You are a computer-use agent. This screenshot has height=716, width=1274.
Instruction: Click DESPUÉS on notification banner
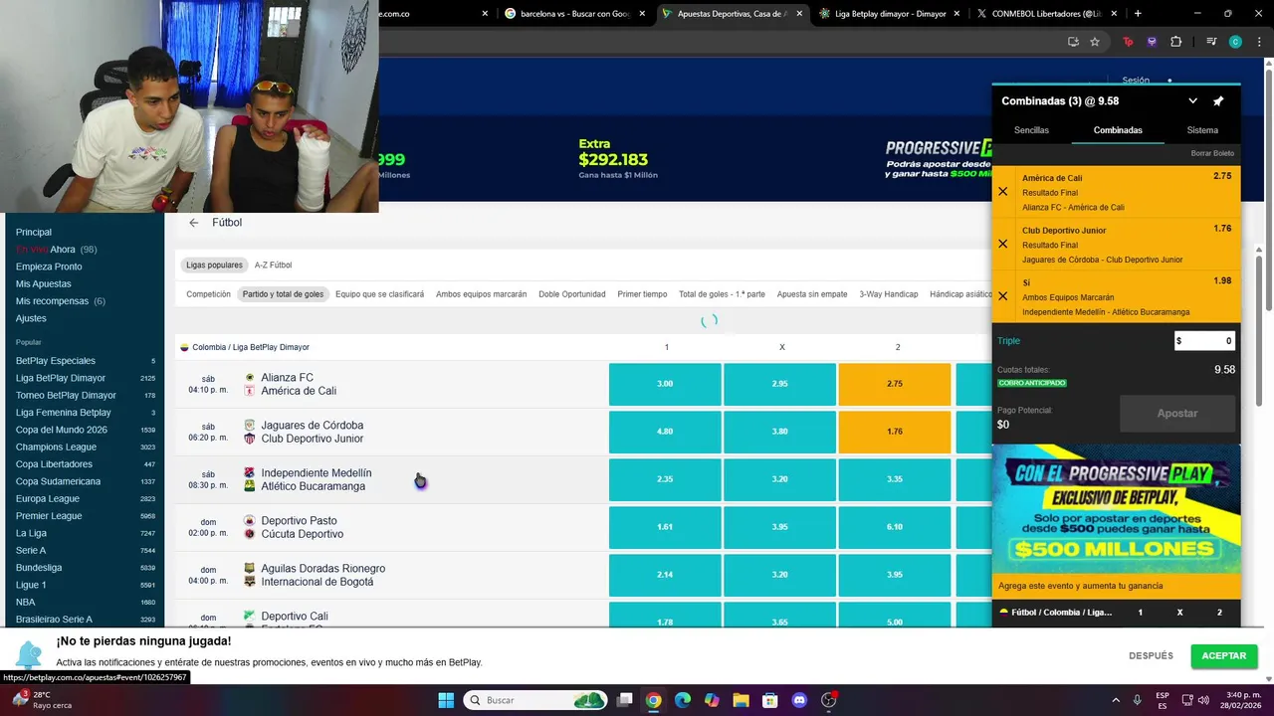click(1151, 656)
